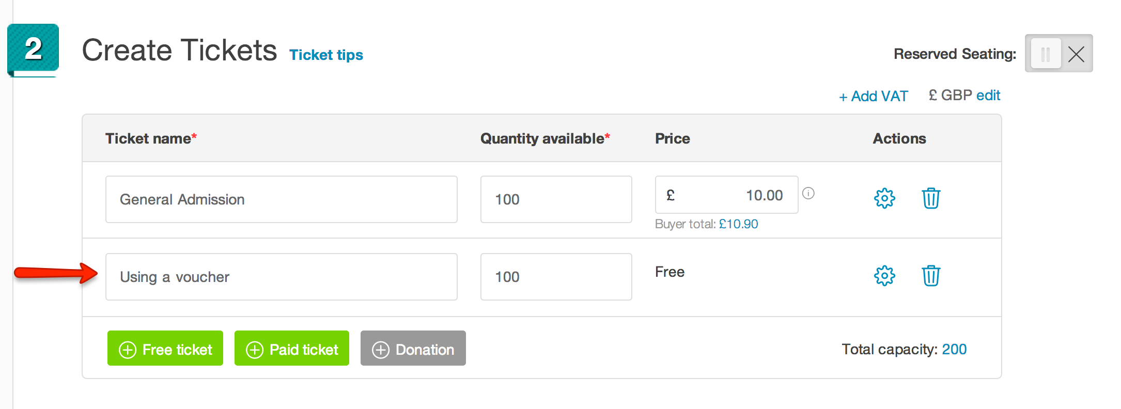Click the price info icon next to 10.00

click(x=808, y=193)
